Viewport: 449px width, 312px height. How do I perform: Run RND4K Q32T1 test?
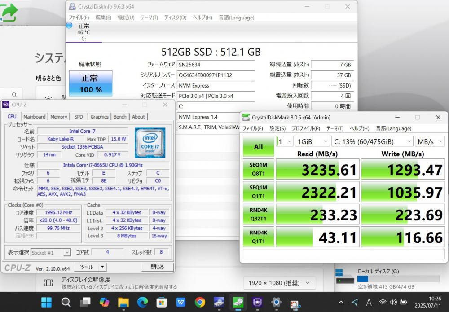tap(258, 215)
